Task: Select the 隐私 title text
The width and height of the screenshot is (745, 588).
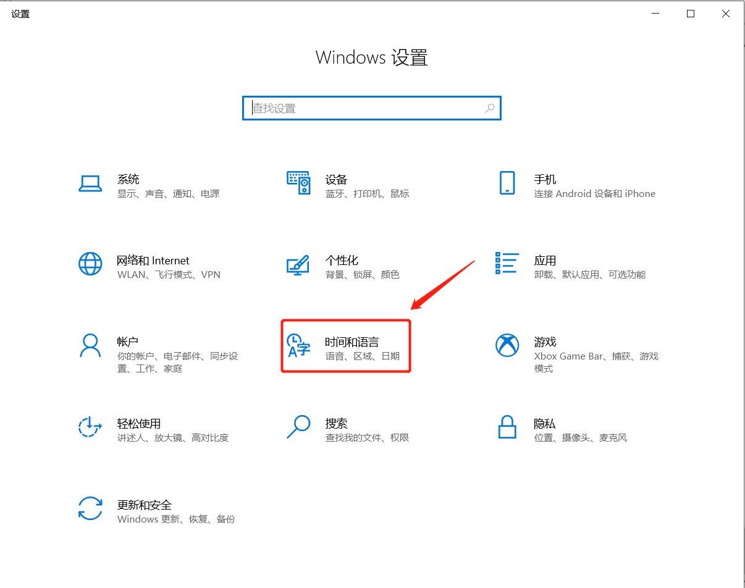Action: click(545, 424)
